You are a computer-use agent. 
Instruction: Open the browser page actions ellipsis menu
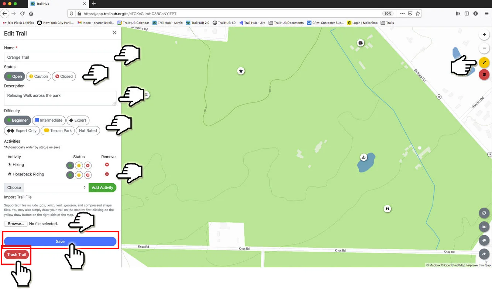tap(402, 13)
